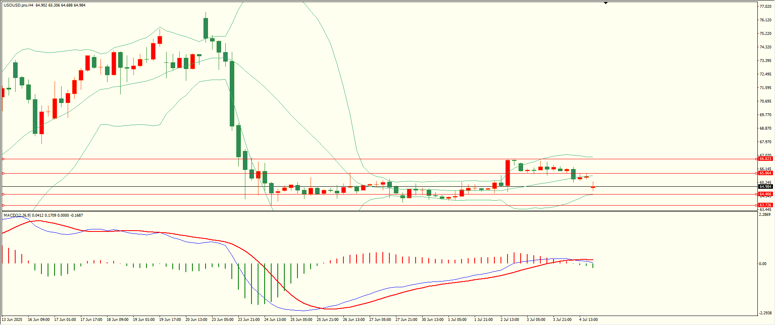Viewport: 775px width, 325px height.
Task: Click the 20 Jun 13:00 time label
Action: point(196,320)
